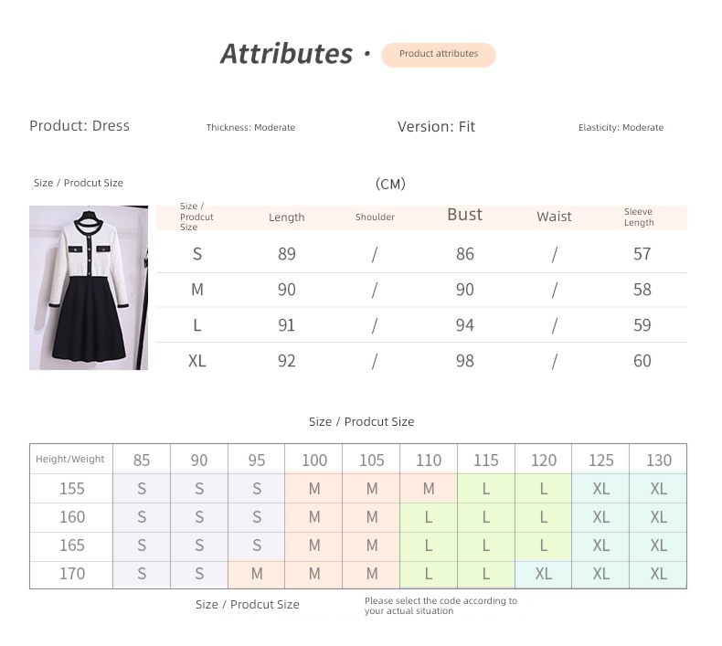This screenshot has height=646, width=722.
Task: Click the Product attributes pill badge
Action: 439,55
